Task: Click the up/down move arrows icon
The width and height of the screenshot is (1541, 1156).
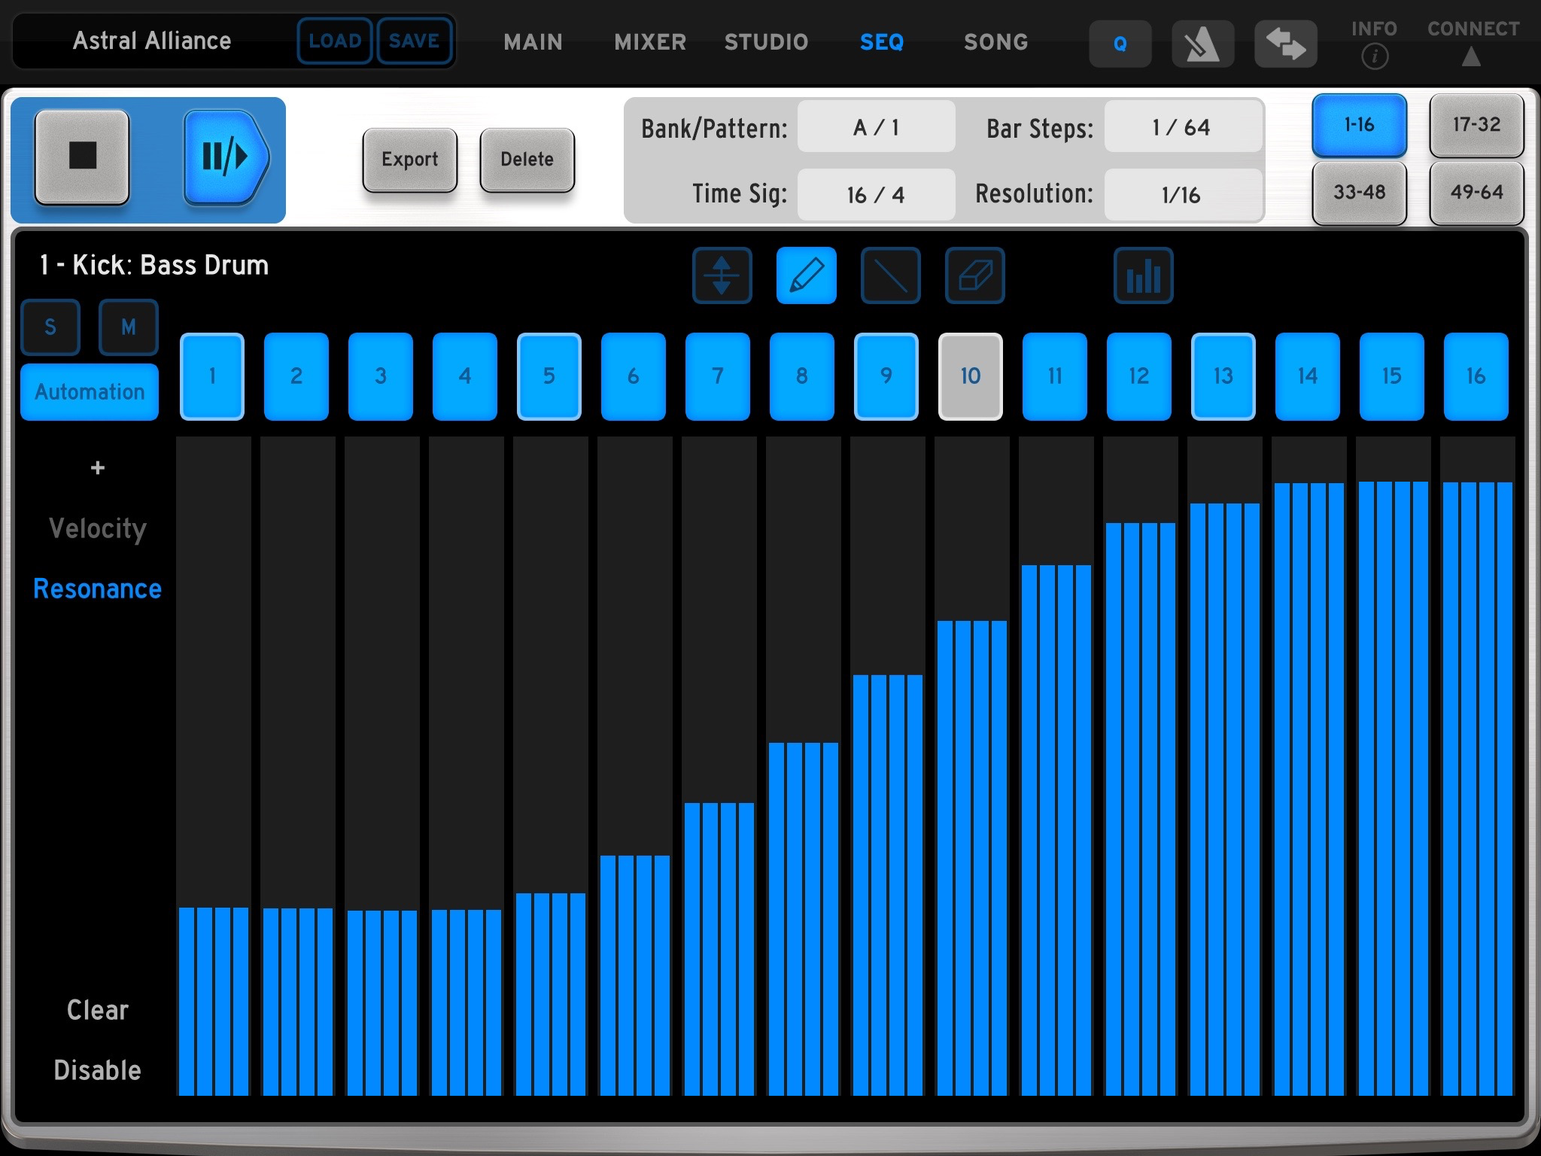Action: click(722, 275)
